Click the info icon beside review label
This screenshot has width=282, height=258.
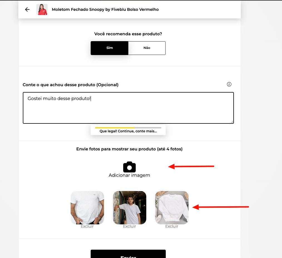point(229,84)
